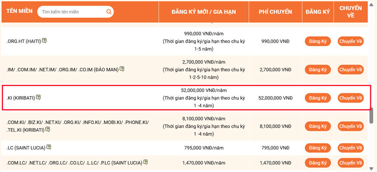Show info icon next to .KI (KIRIBATI)
The height and width of the screenshot is (172, 377).
38,97
